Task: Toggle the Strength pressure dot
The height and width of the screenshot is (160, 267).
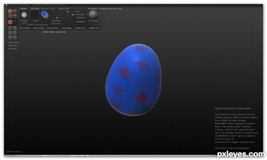Action: point(75,15)
